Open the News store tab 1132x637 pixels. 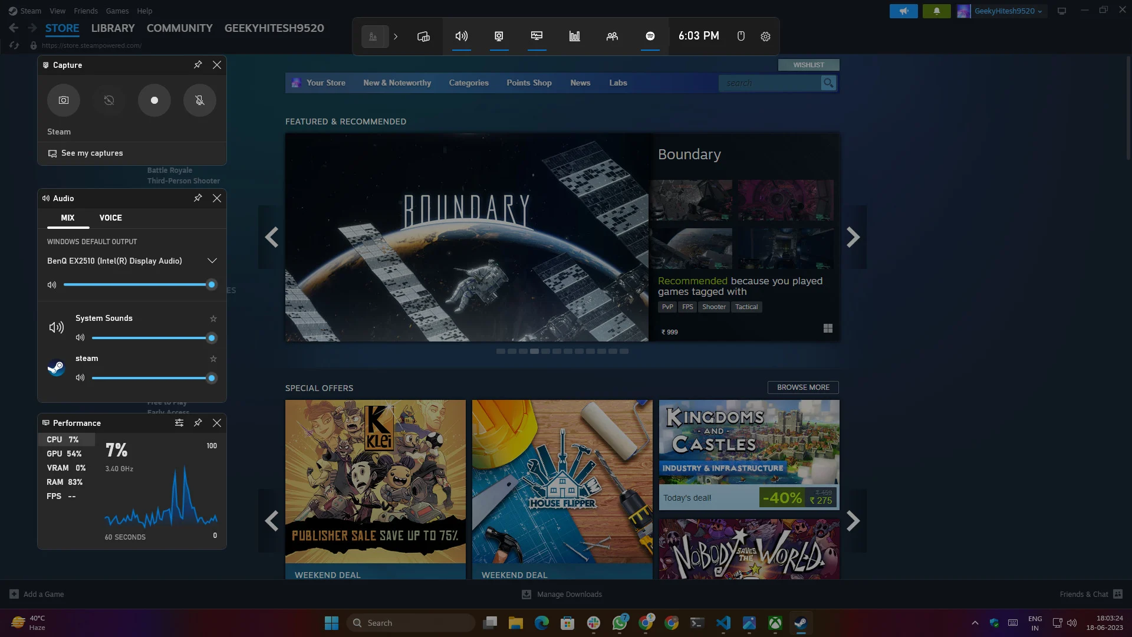[x=580, y=83]
